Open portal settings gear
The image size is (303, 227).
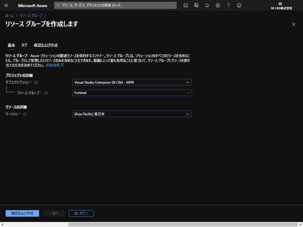(x=218, y=5)
